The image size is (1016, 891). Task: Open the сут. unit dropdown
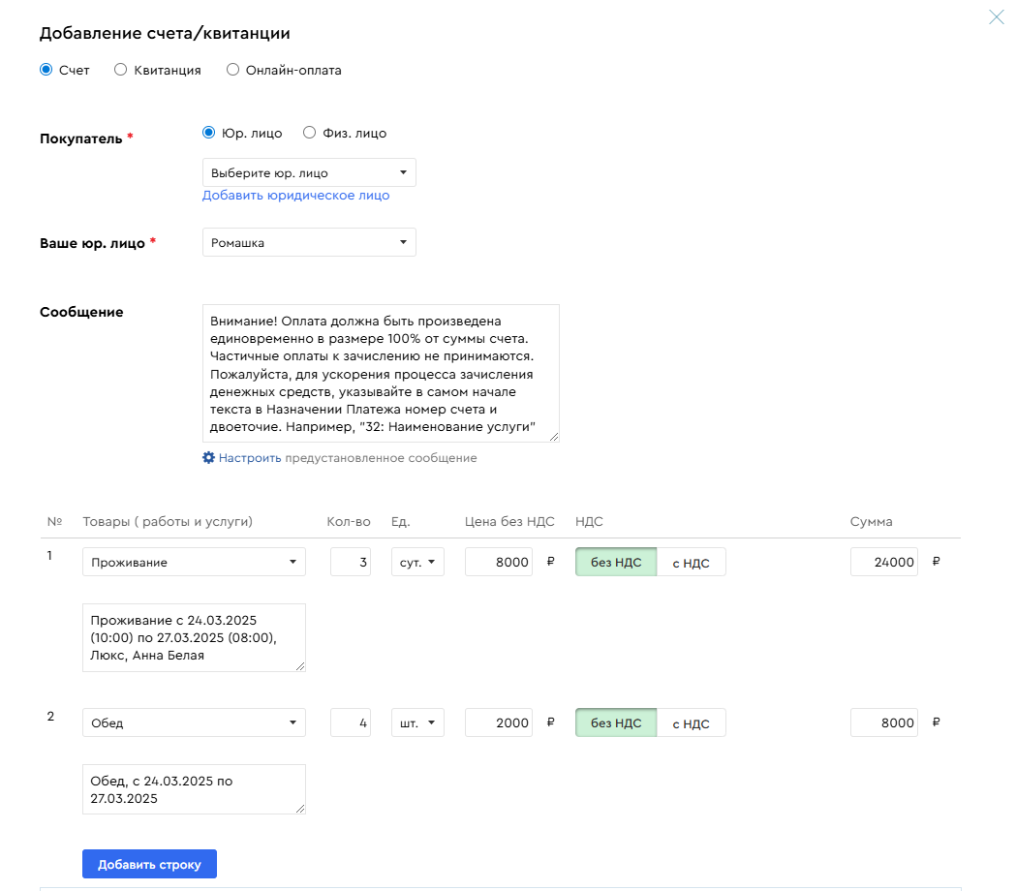point(417,562)
